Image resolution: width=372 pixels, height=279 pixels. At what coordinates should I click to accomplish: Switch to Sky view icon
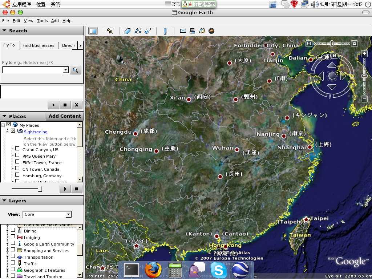coord(211,31)
